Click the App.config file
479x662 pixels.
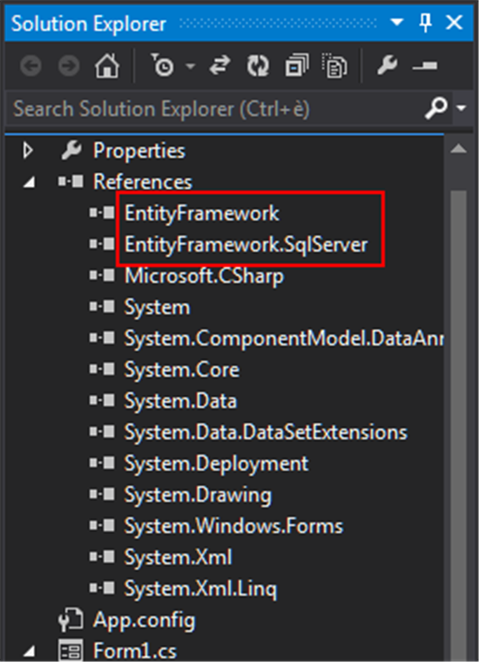click(144, 620)
